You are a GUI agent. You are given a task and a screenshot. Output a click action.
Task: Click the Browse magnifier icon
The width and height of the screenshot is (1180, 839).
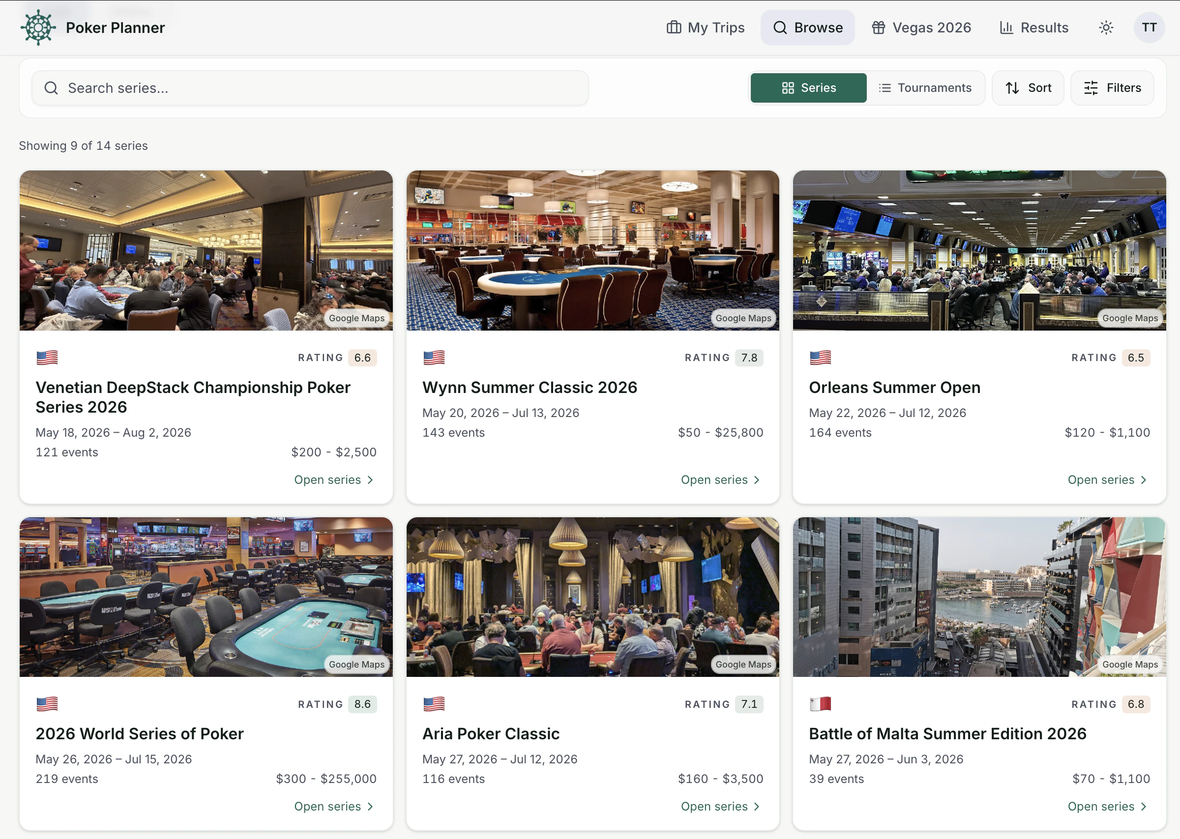pos(780,28)
